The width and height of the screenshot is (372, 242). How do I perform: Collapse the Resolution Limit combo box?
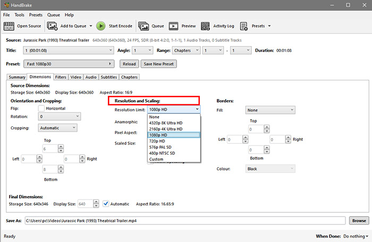pyautogui.click(x=174, y=110)
